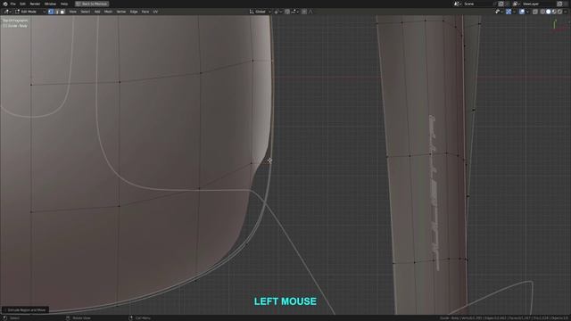Click the Select mouse hint icon

click(x=5, y=318)
